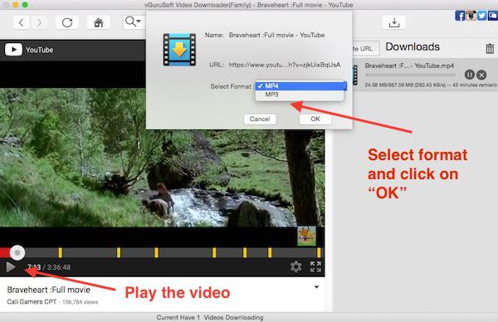Screen dimensions: 498x322
Task: Click the yellow minimize window button
Action: point(16,5)
